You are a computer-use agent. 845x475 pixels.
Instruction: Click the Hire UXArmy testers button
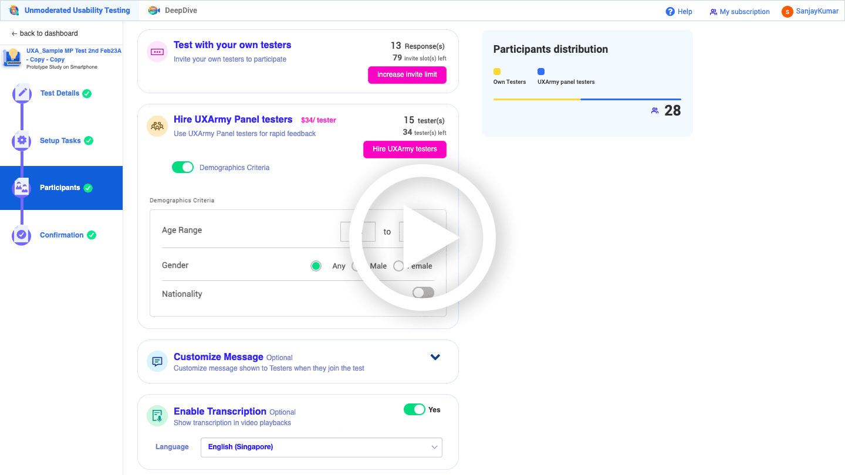[405, 149]
